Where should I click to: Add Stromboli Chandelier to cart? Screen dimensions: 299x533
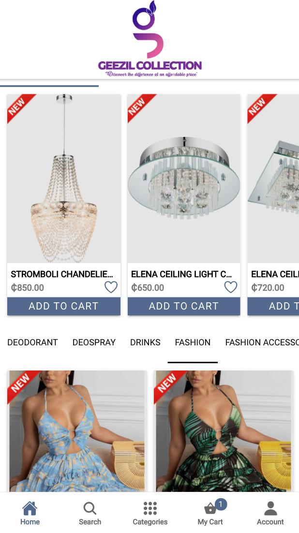tap(63, 306)
